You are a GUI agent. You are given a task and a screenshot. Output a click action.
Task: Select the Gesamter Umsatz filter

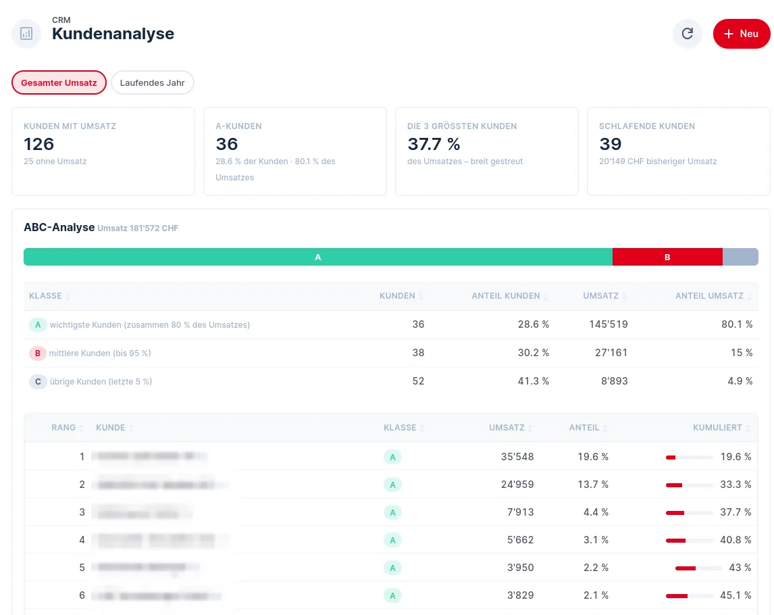point(59,82)
